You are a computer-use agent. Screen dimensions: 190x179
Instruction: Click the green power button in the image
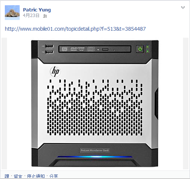click(x=140, y=49)
